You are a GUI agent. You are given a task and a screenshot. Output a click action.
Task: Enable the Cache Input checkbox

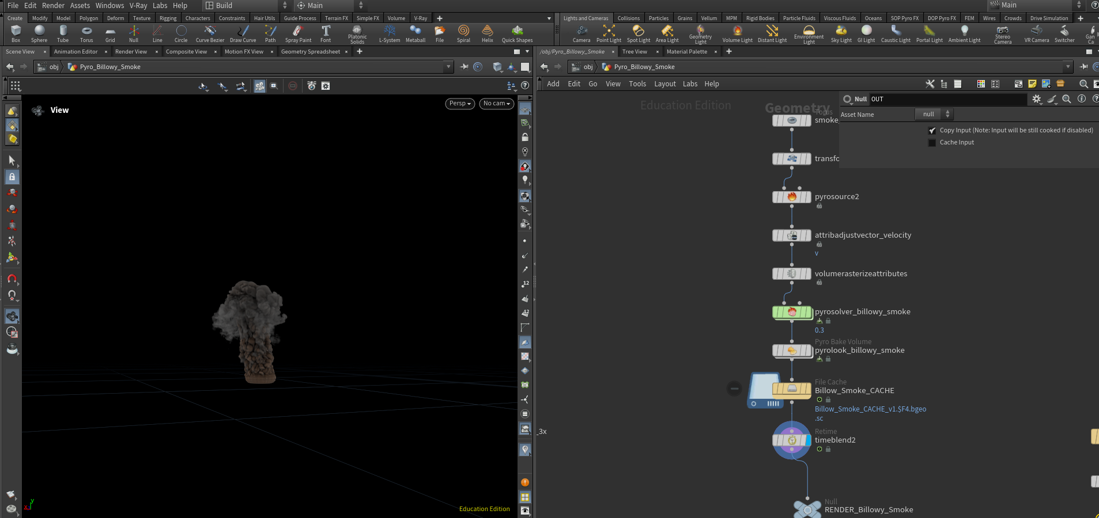click(932, 143)
